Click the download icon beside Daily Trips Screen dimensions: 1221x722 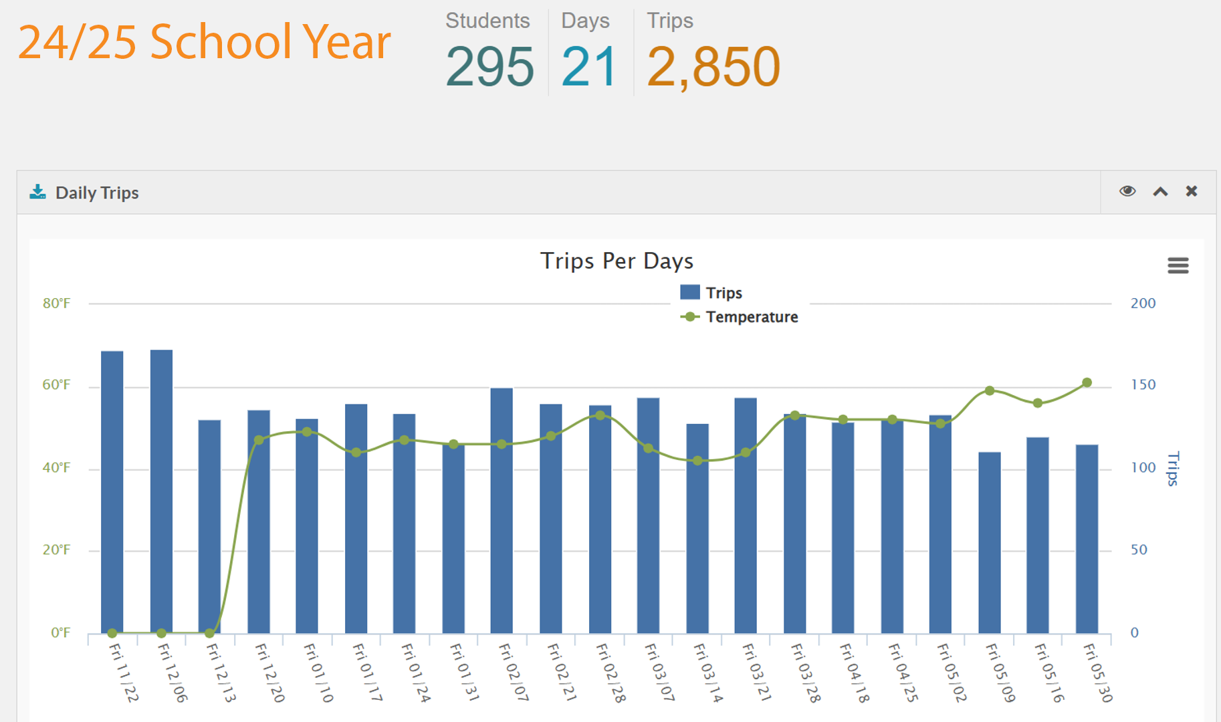[x=38, y=193]
